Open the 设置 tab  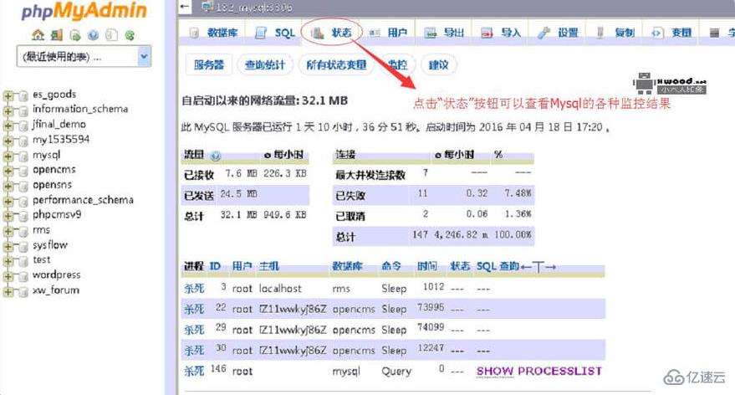(558, 33)
